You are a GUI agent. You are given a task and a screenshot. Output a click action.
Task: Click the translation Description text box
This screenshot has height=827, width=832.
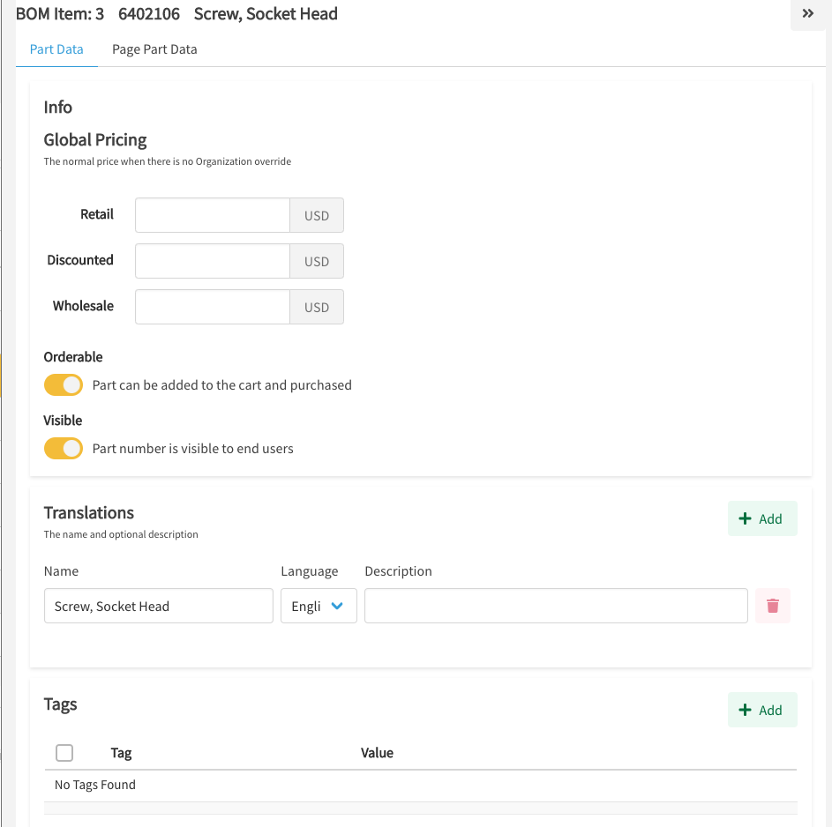click(x=556, y=606)
